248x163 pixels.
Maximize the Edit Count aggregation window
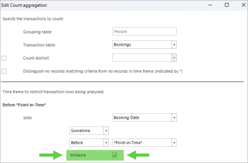227,5
